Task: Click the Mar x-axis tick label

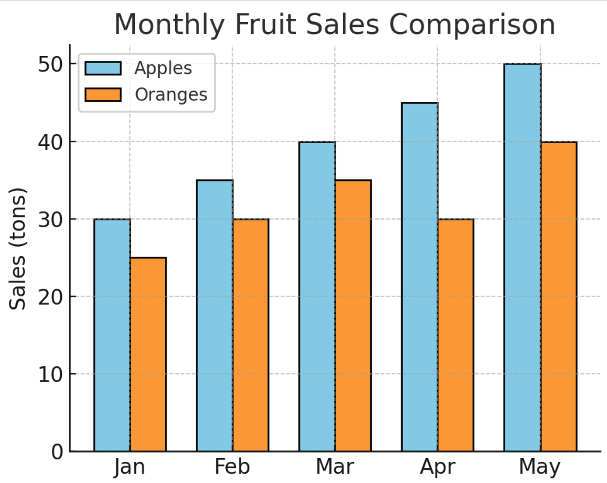Action: 334,467
